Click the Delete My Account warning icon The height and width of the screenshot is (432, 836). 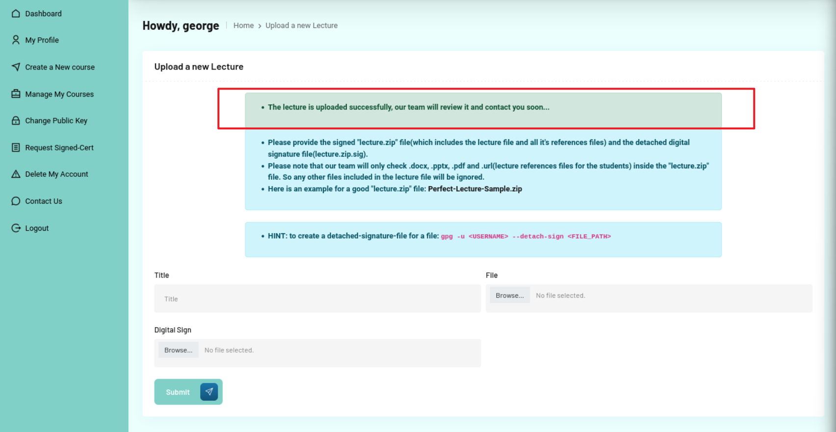pos(16,174)
